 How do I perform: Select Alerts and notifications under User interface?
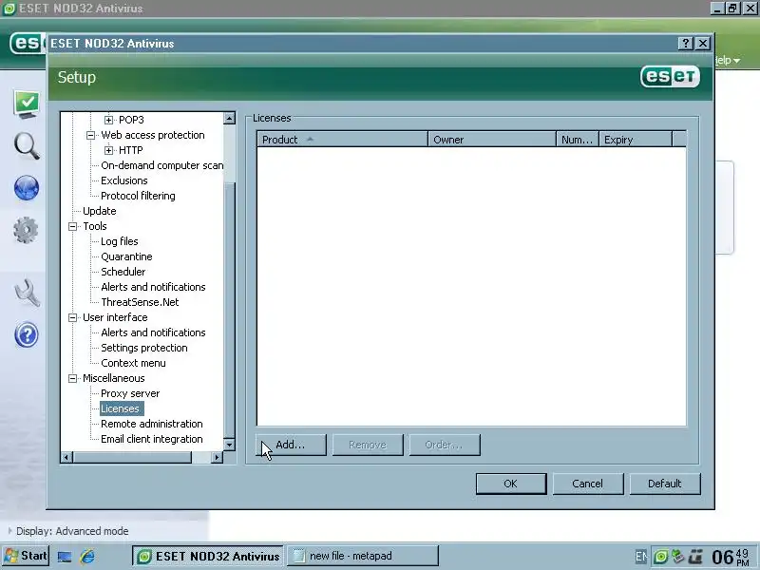pyautogui.click(x=153, y=332)
